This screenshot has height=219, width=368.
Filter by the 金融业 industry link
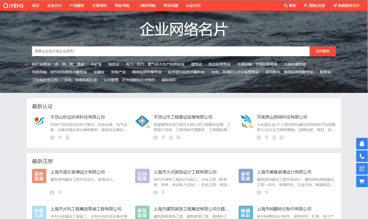tap(99, 72)
